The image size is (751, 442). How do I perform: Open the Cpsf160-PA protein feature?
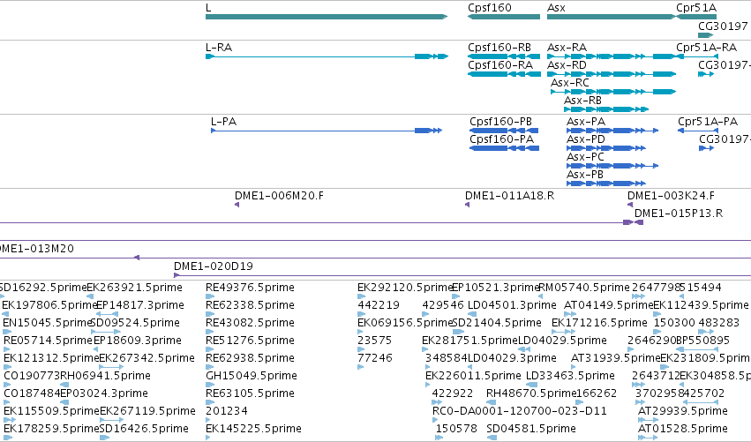(504, 148)
